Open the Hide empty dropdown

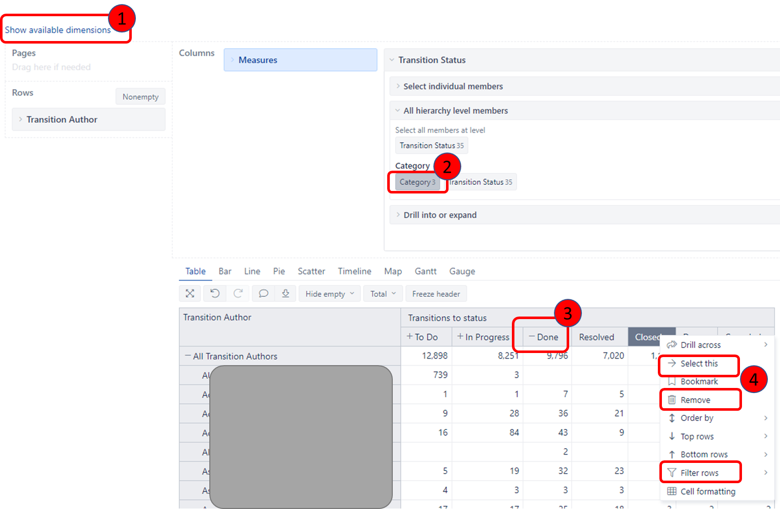click(x=329, y=294)
